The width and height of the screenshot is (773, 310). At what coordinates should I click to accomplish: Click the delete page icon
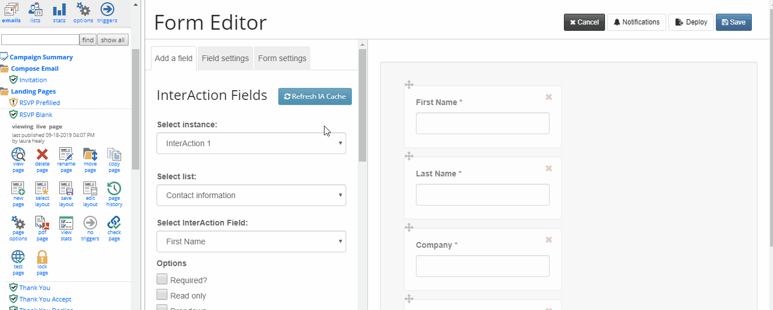coord(42,155)
